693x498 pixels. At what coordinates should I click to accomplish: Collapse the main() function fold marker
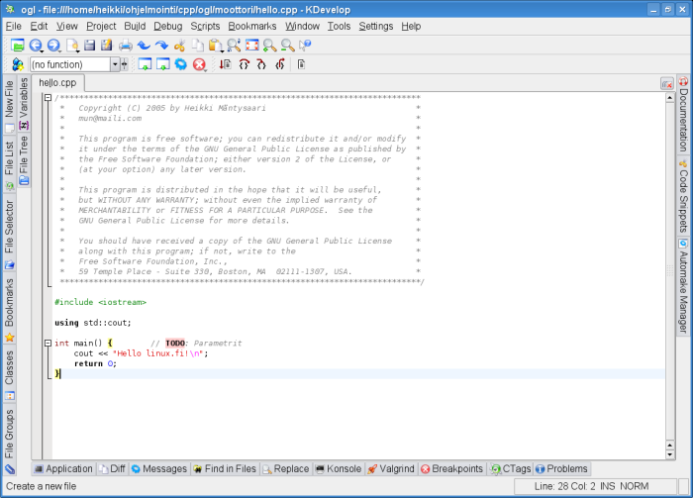click(49, 343)
